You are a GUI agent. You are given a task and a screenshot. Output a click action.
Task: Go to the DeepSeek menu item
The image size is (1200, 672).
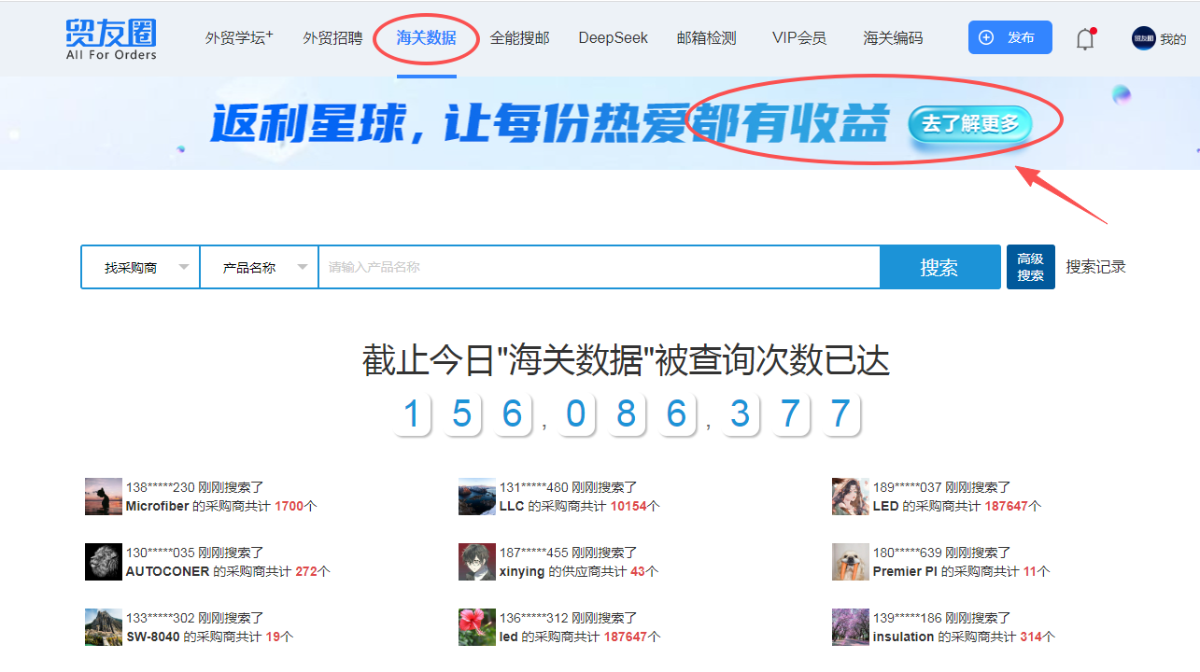click(613, 38)
